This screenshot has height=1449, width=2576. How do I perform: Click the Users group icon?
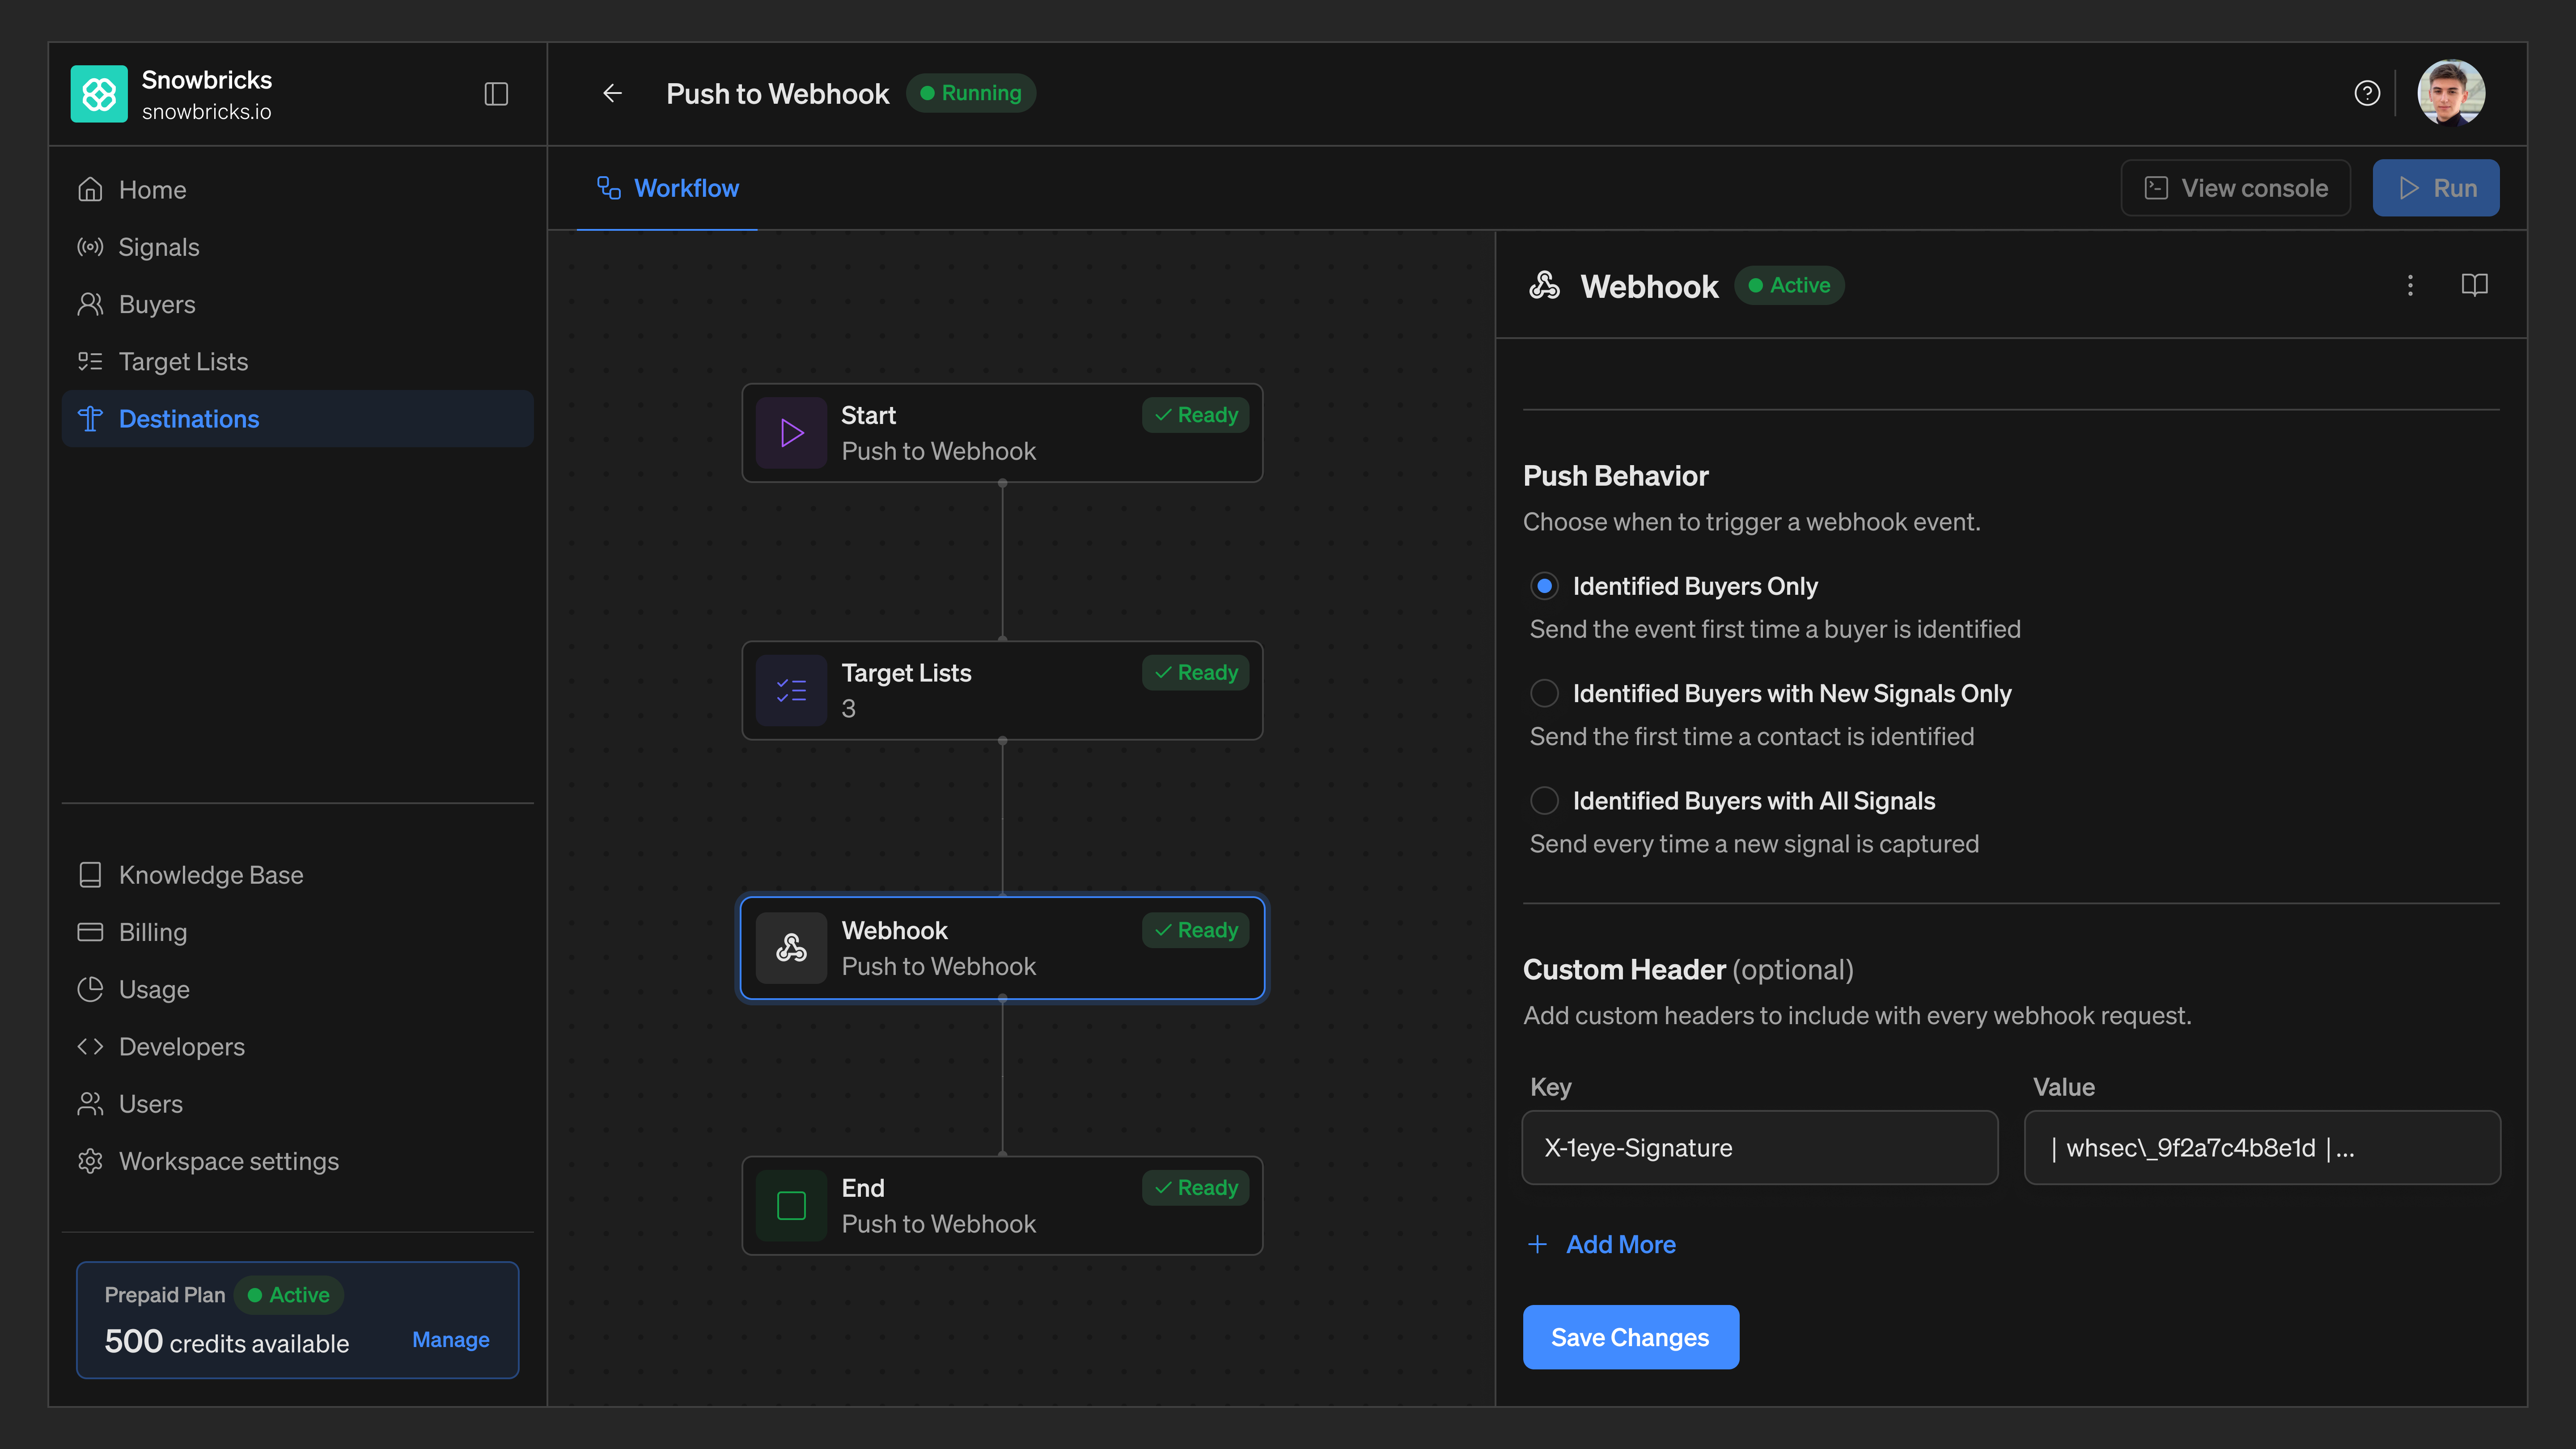90,1104
